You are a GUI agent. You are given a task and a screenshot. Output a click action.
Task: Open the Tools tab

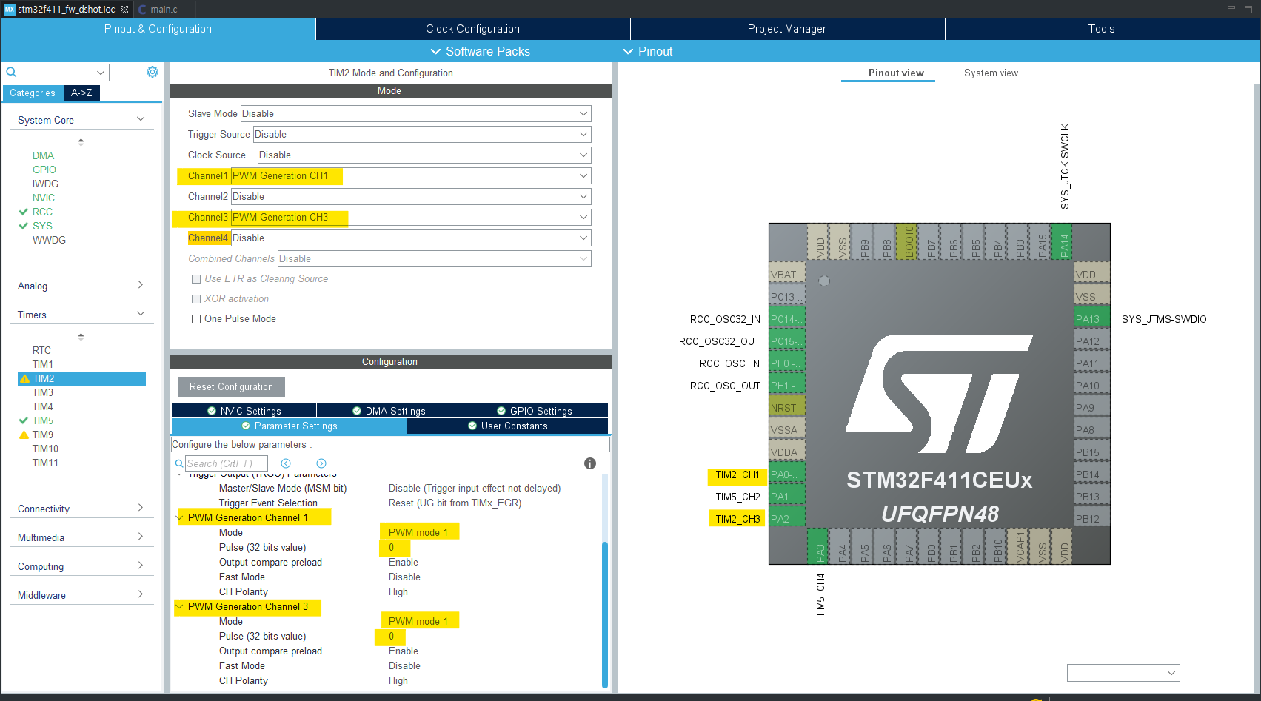pos(1102,29)
